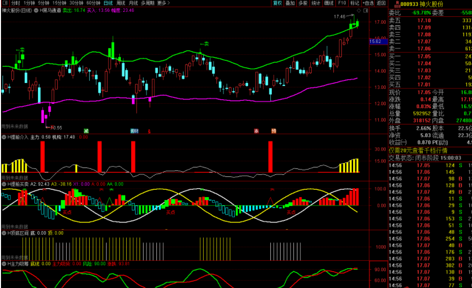Viewport: 472px width, 288px height.
Task: Click the sidebar toggle icon beside the diamond
Action: [x=365, y=10]
